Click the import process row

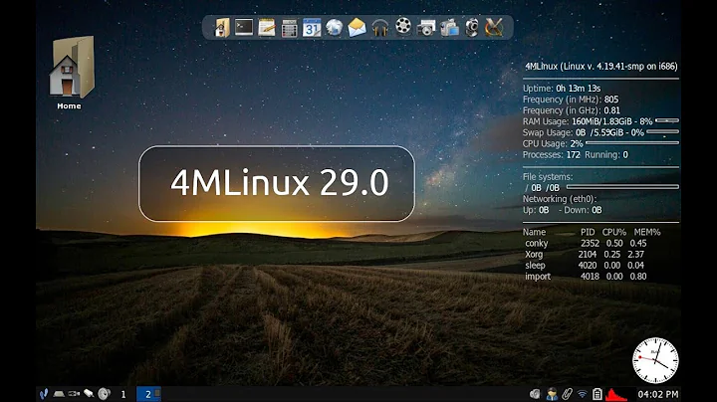tap(586, 276)
